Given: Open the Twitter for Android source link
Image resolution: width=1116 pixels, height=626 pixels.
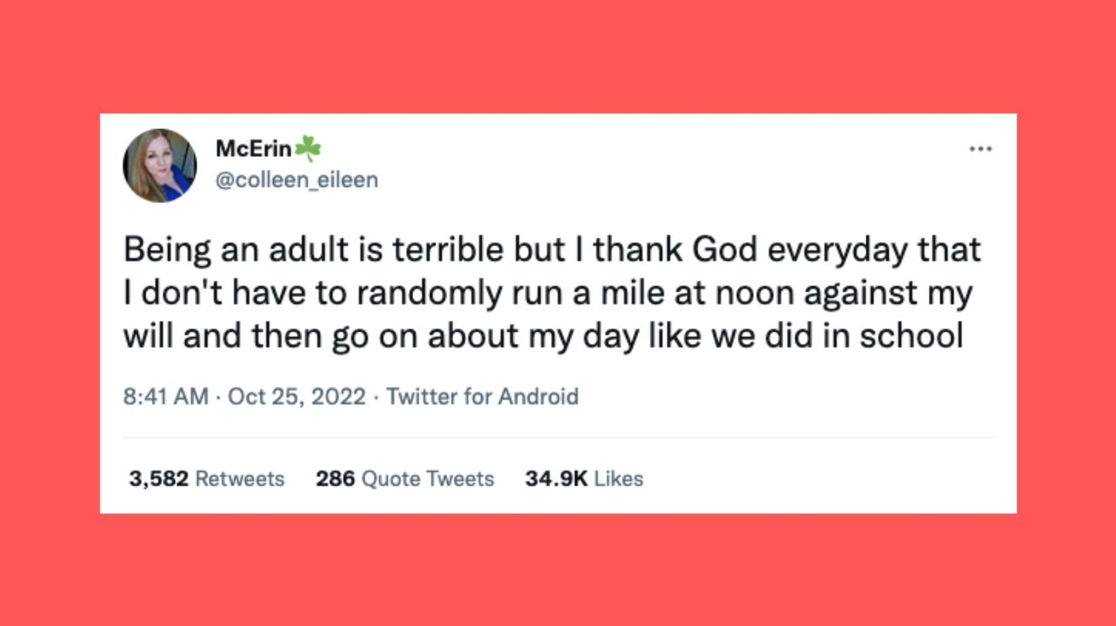Looking at the screenshot, I should click(482, 396).
